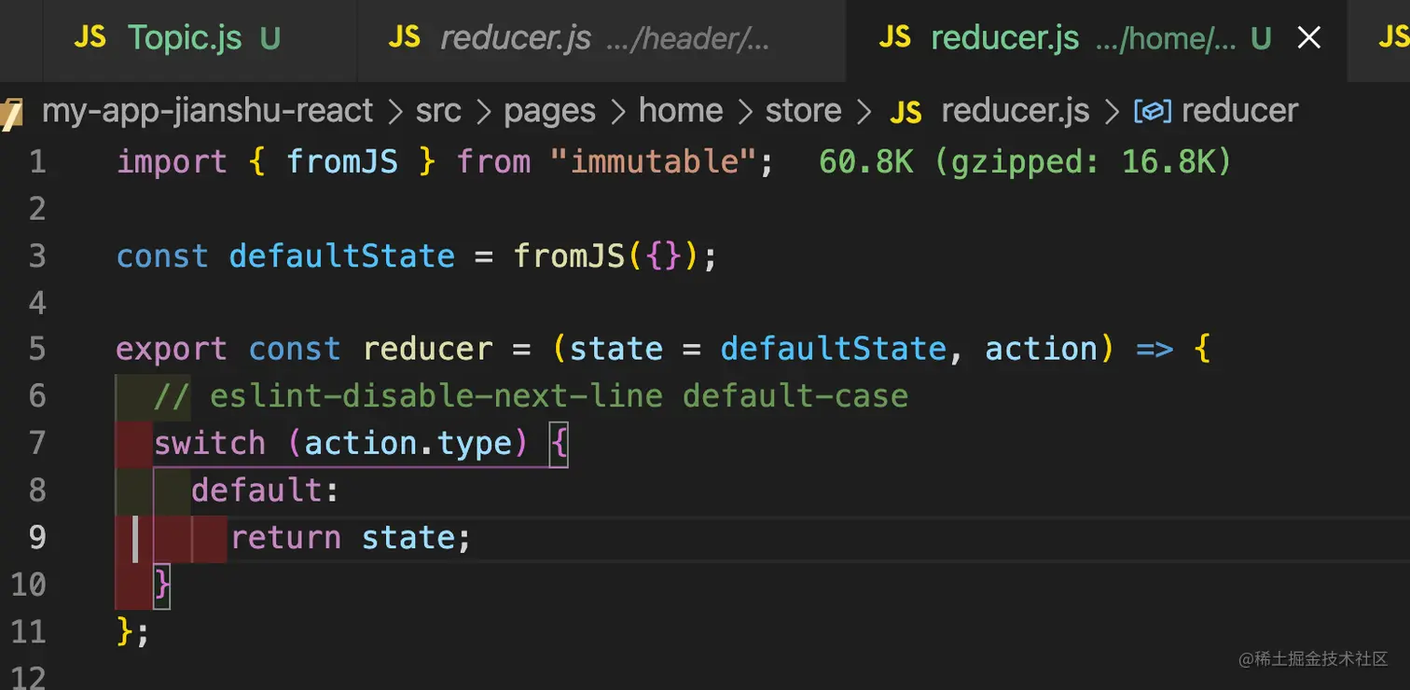Click line number 1 in the gutter
1410x690 pixels.
(37, 162)
